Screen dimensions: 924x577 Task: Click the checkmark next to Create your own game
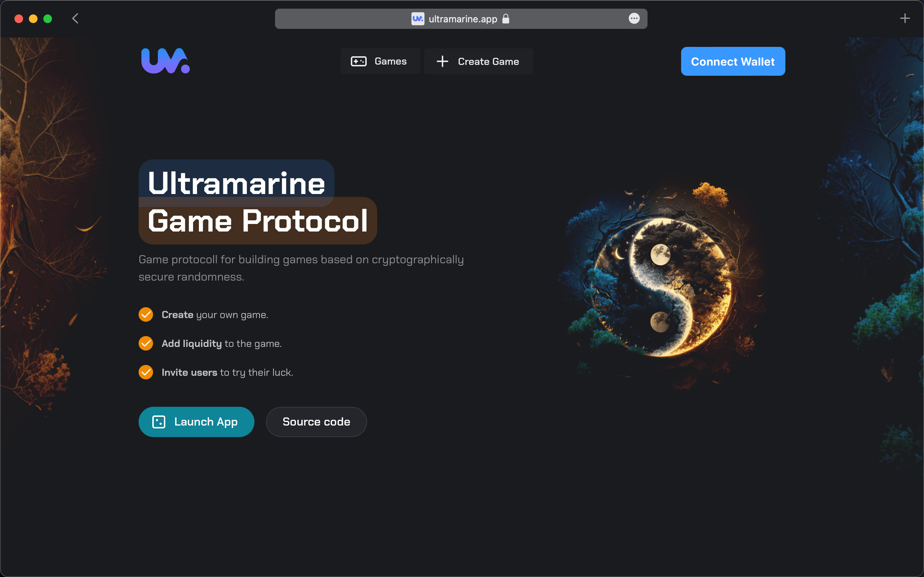[x=146, y=314]
